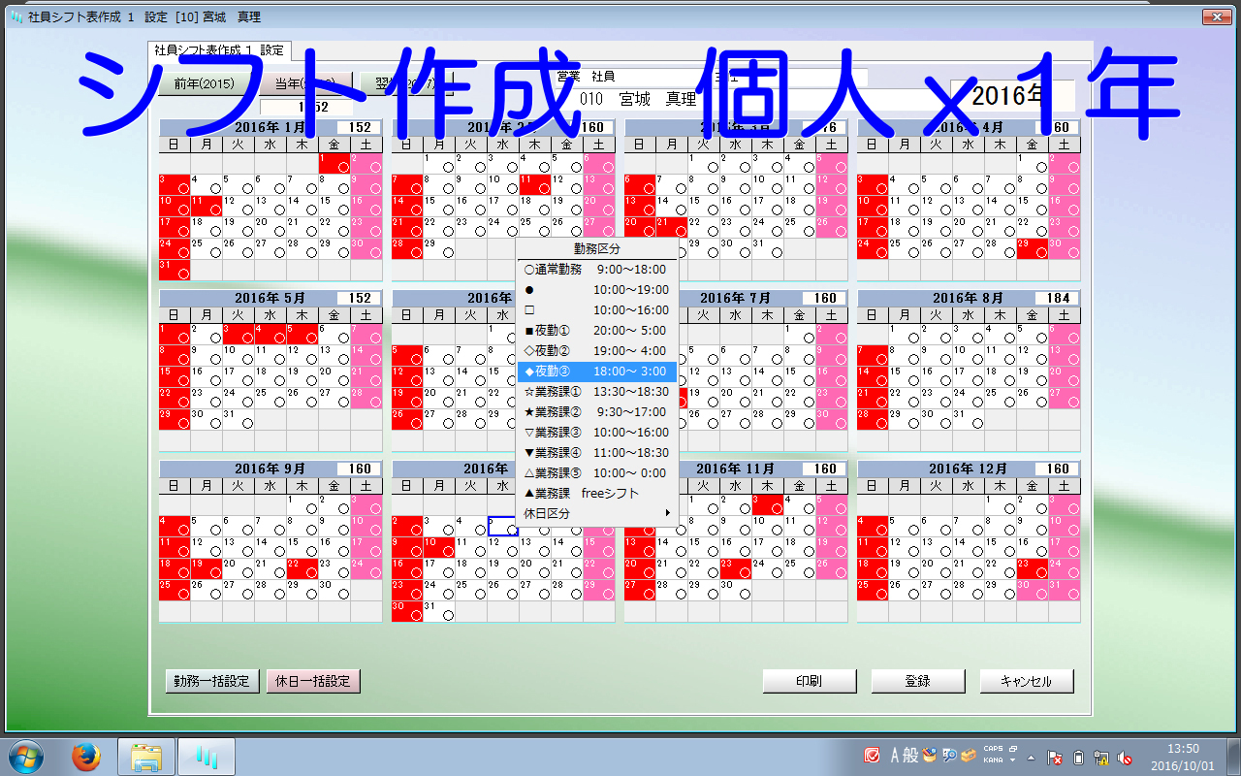
Task: Select the 社員シフト表作成 1 設定 tab
Action: tap(219, 49)
